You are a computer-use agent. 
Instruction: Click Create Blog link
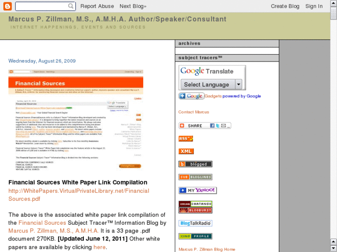click(x=285, y=6)
